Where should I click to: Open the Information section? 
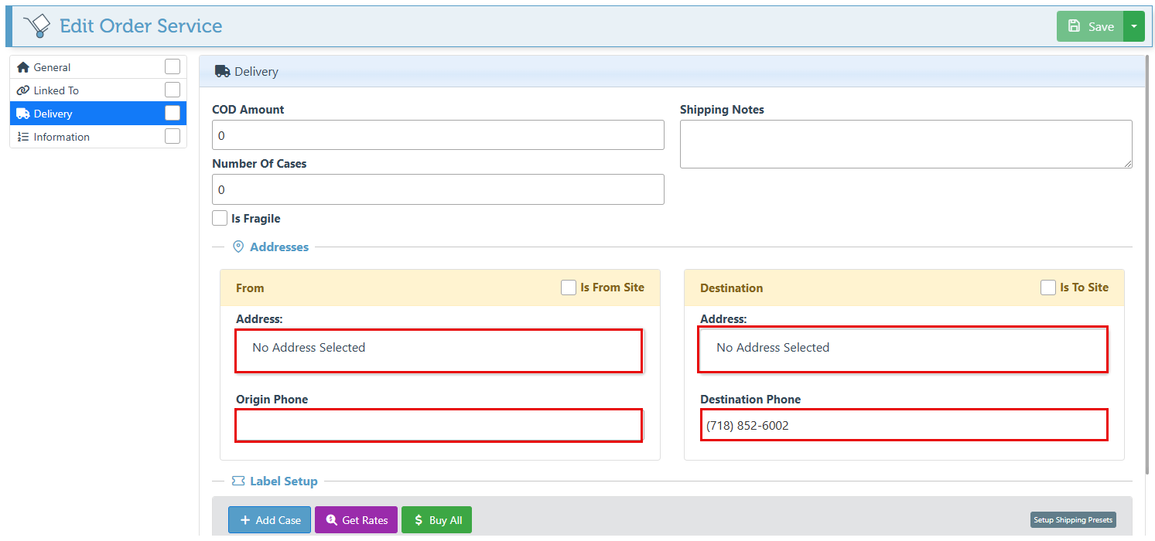[x=61, y=137]
